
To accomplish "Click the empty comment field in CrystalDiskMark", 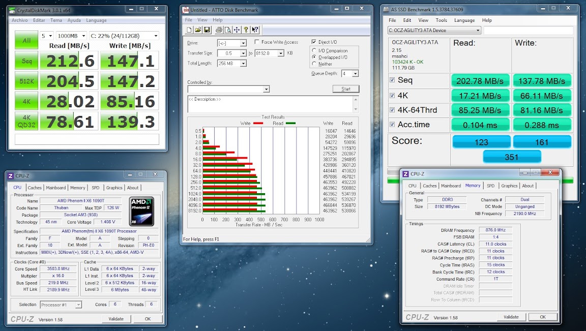I will [x=86, y=139].
